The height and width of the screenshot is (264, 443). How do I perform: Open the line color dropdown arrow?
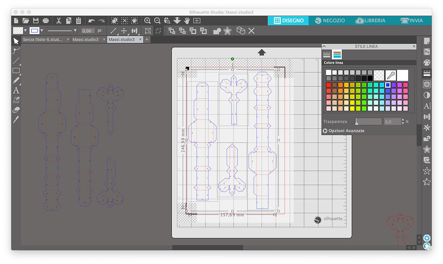pyautogui.click(x=42, y=31)
